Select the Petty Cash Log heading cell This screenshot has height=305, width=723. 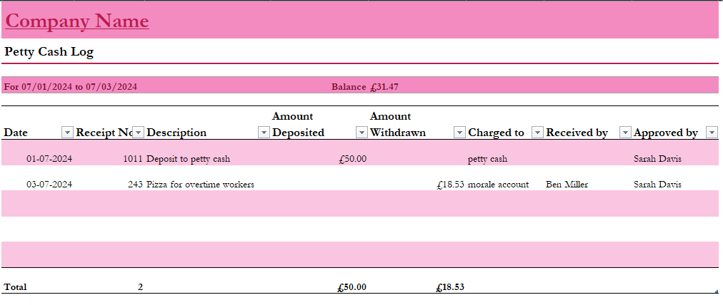coord(49,51)
